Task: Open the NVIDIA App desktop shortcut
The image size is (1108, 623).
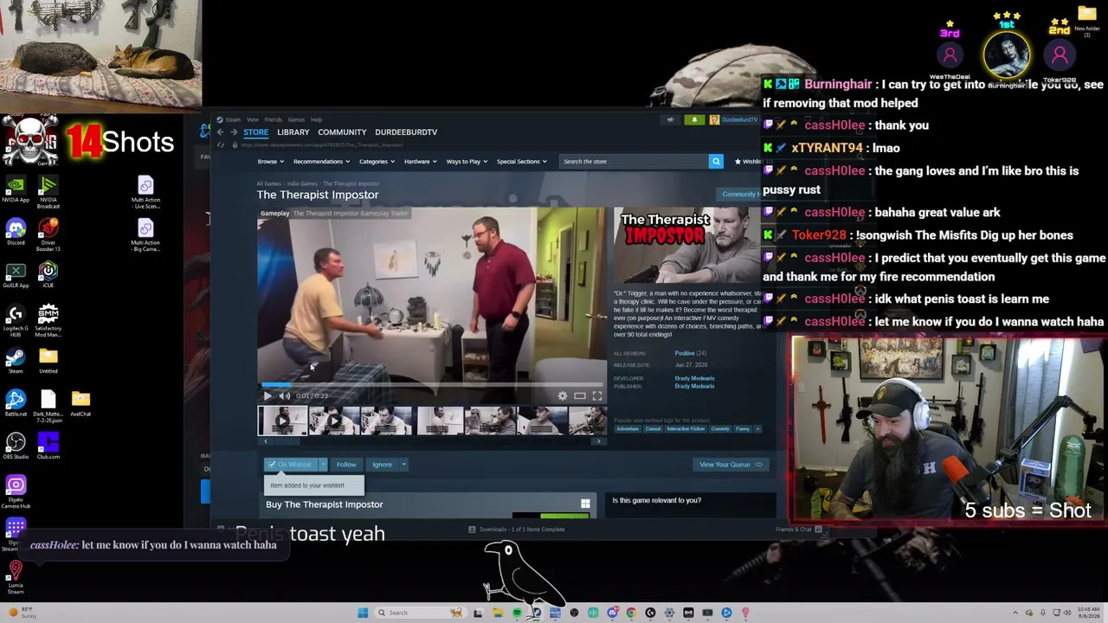Action: (x=16, y=189)
